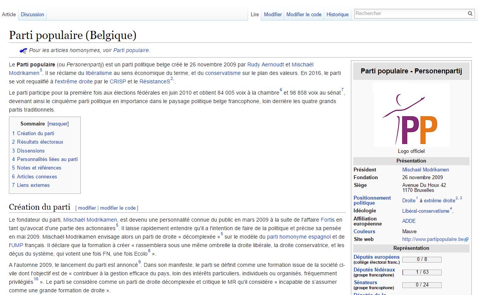The height and width of the screenshot is (295, 478).
Task: Open Députés fédéraux link
Action: coord(374,270)
